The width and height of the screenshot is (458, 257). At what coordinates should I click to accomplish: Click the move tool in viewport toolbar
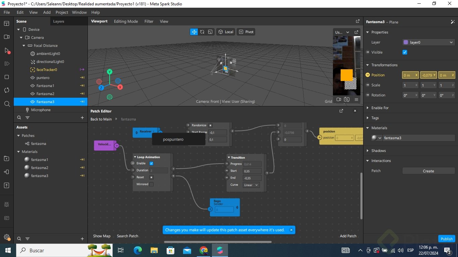[194, 32]
